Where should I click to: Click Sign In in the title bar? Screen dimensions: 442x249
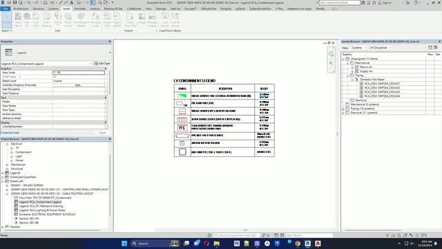tap(385, 3)
